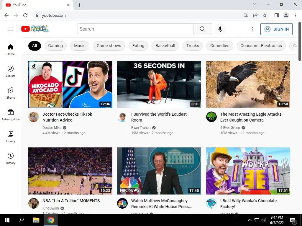The image size is (302, 226).
Task: Open tab search dropdown arrow
Action: [x=255, y=4]
